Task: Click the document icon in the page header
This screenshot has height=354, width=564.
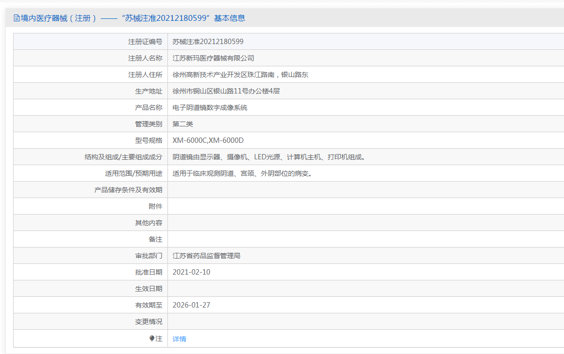Action: pos(17,18)
